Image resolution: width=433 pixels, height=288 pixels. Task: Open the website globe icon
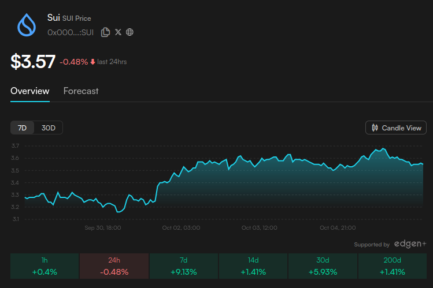point(129,32)
